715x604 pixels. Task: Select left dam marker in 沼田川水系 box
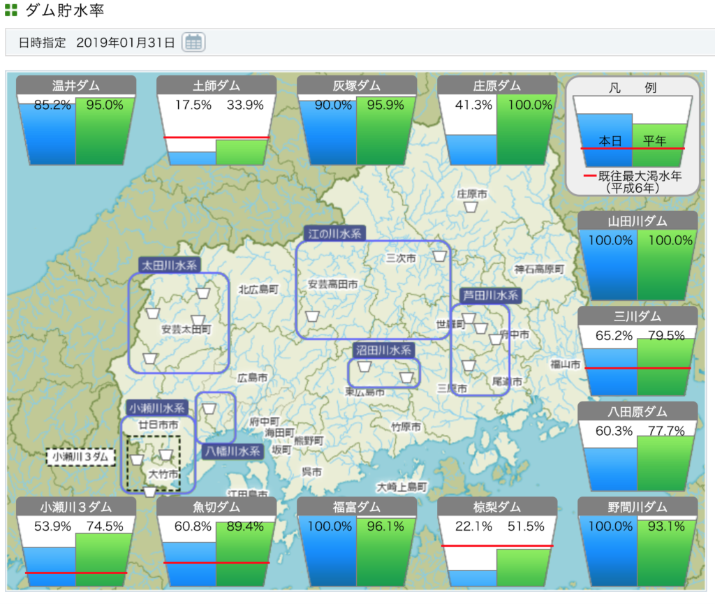364,367
